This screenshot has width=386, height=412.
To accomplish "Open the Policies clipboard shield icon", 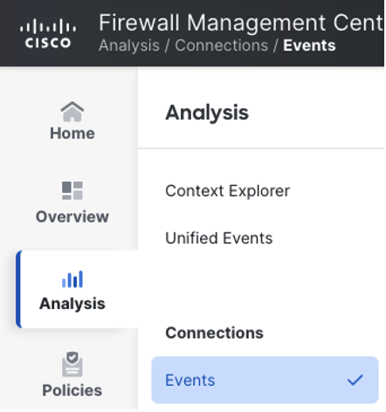I will [x=72, y=364].
